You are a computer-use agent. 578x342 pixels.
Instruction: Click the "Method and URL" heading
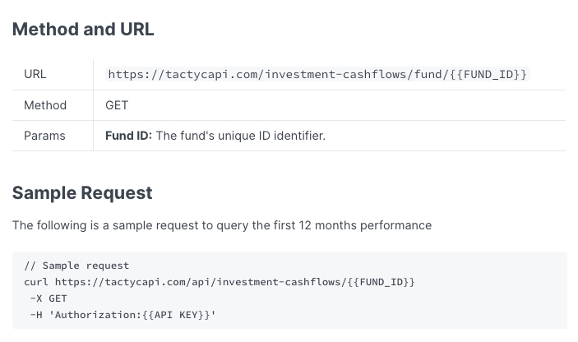click(x=83, y=30)
